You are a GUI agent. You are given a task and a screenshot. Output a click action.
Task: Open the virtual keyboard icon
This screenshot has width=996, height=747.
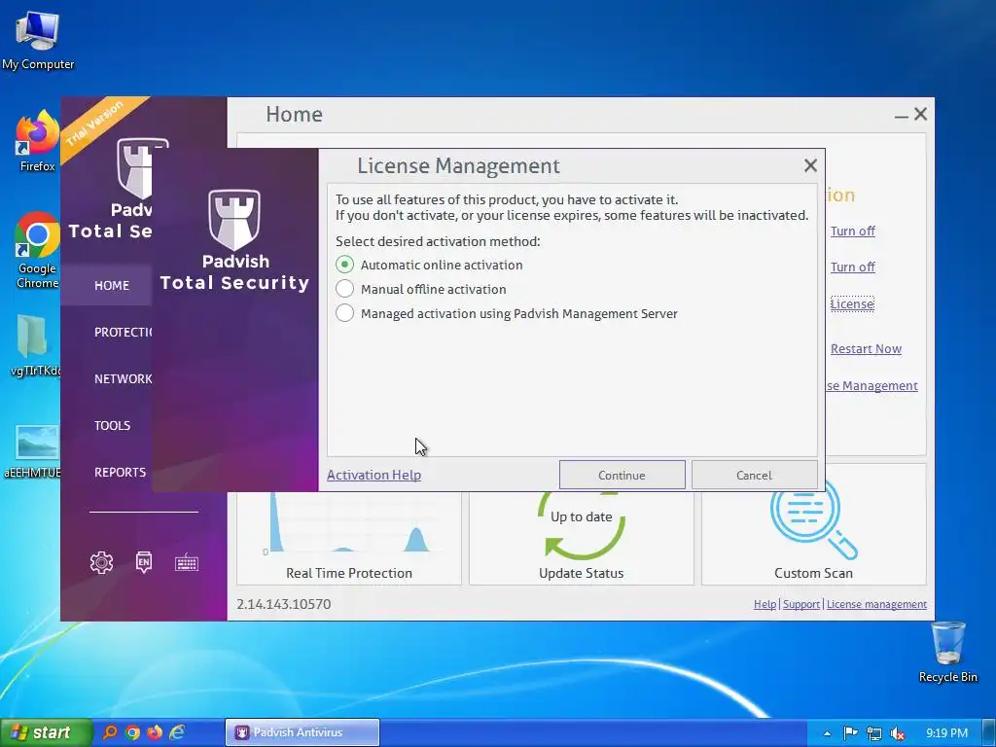click(187, 562)
